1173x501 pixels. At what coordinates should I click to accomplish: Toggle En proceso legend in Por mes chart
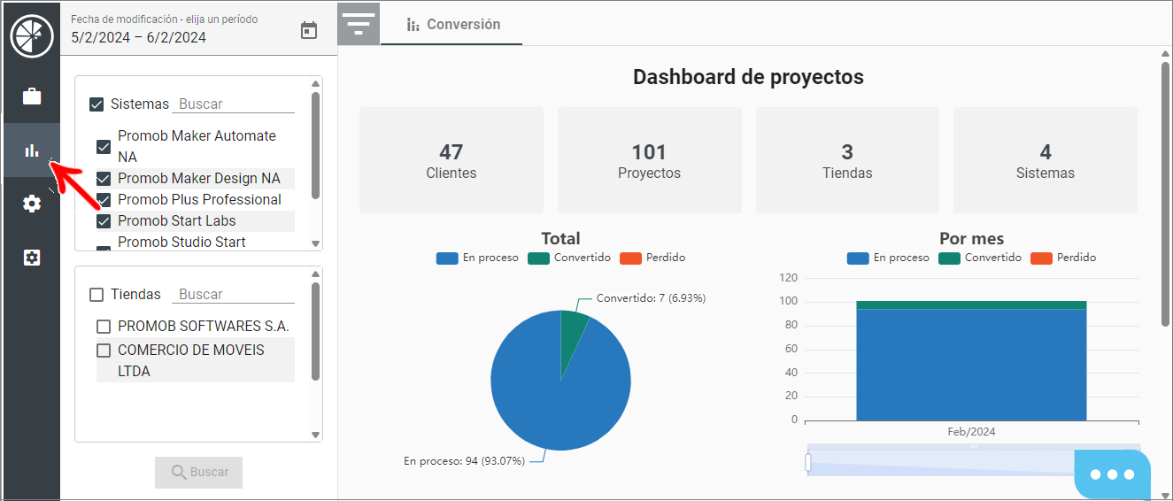point(888,258)
